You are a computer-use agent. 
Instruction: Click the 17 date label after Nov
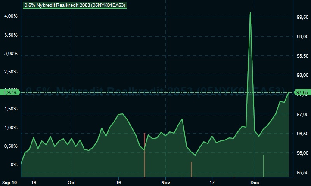212,182
